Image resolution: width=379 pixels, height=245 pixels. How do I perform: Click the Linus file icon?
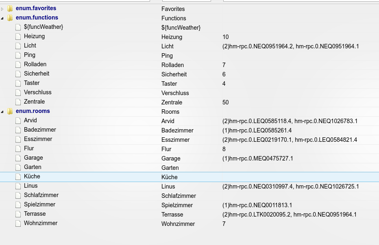(x=18, y=186)
